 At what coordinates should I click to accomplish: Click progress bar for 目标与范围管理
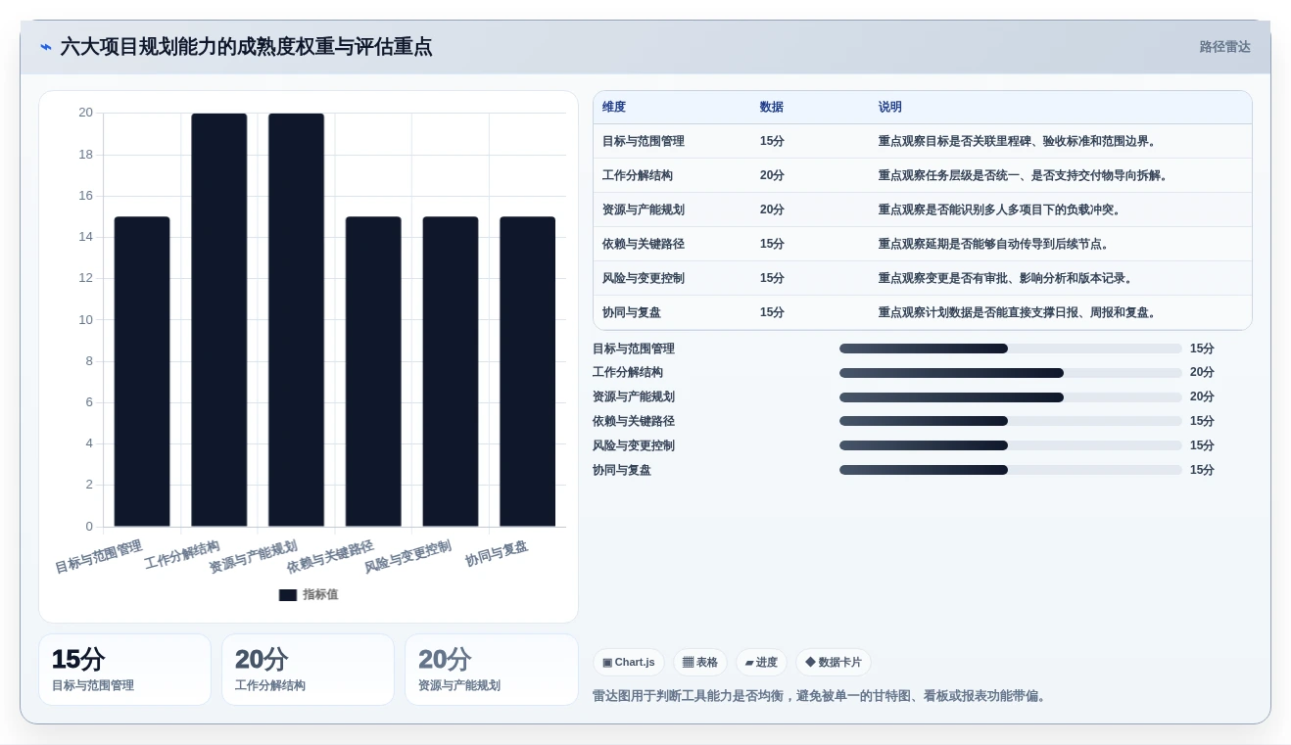click(x=1011, y=349)
